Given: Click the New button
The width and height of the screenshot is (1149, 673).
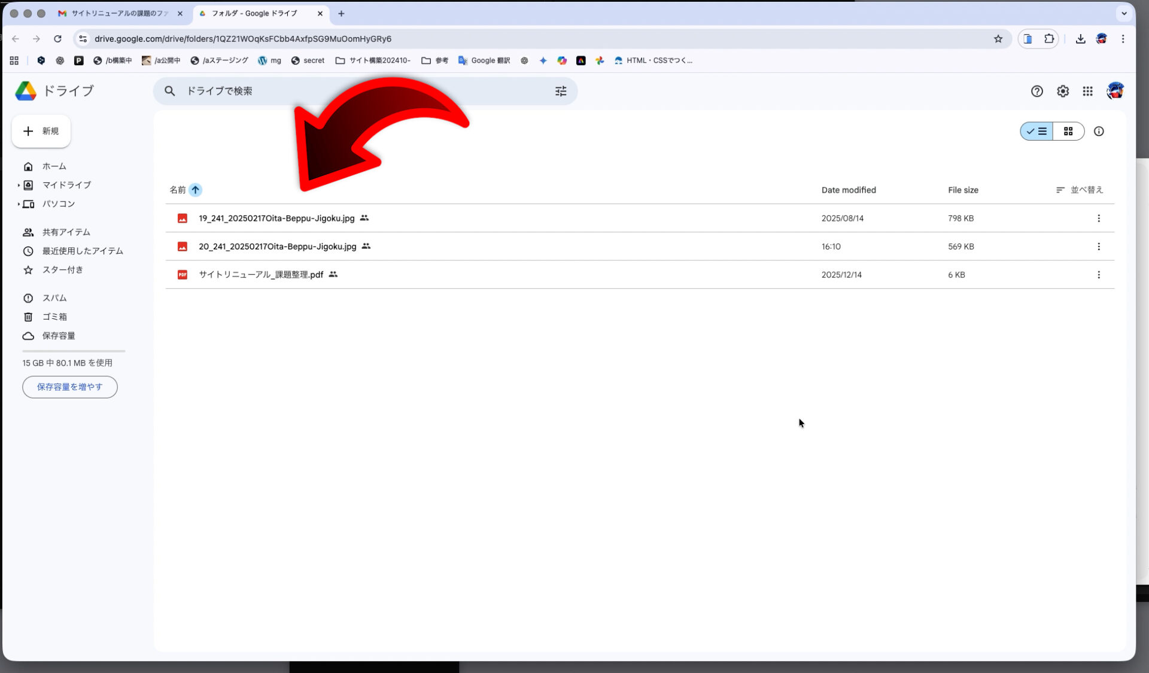Looking at the screenshot, I should click(x=41, y=132).
